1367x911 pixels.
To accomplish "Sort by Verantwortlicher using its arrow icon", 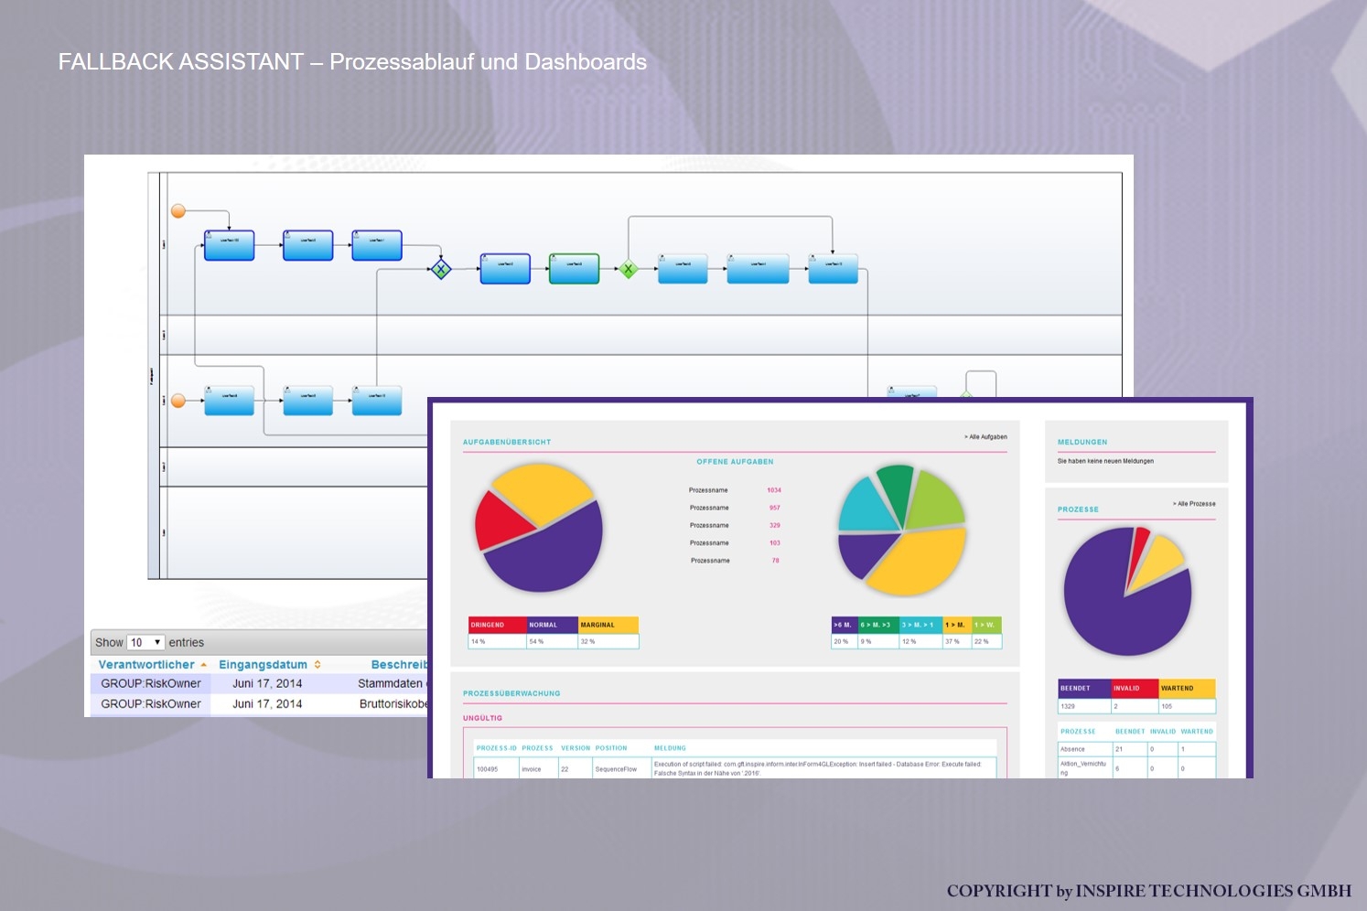I will pos(203,665).
